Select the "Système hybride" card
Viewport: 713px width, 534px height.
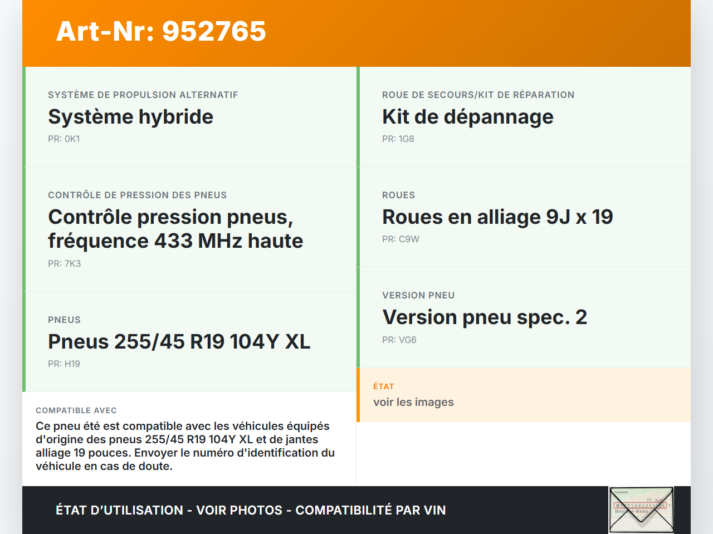pos(131,117)
